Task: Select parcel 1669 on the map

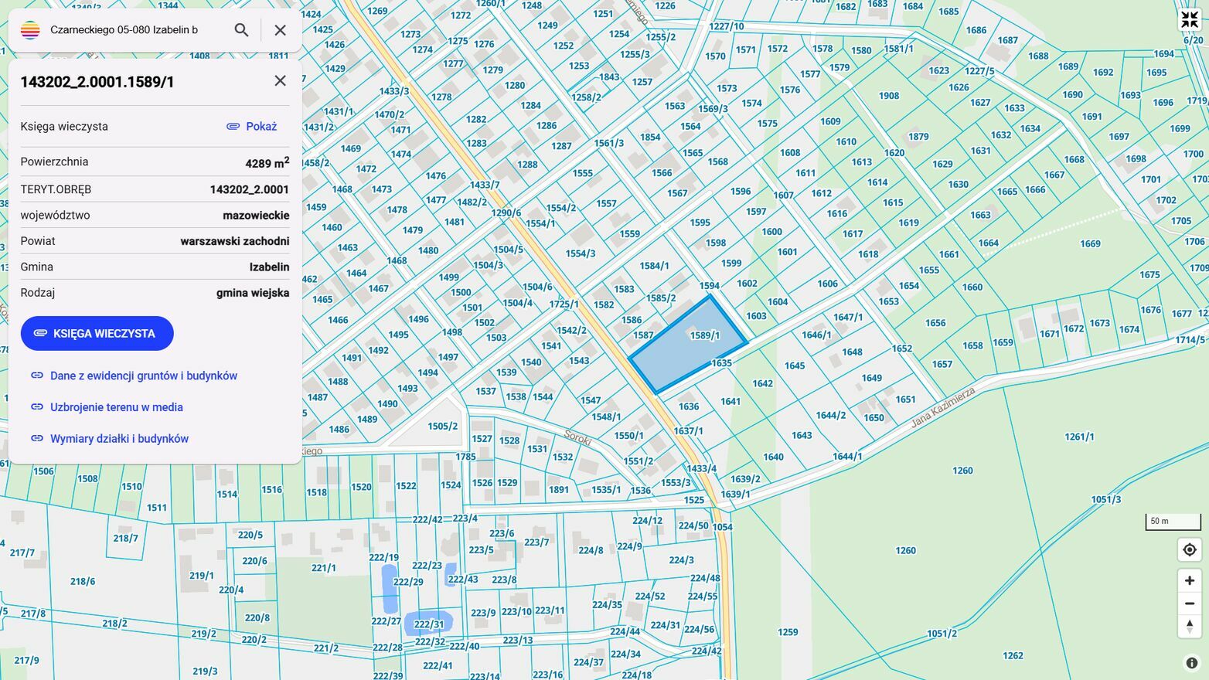Action: tap(1090, 244)
